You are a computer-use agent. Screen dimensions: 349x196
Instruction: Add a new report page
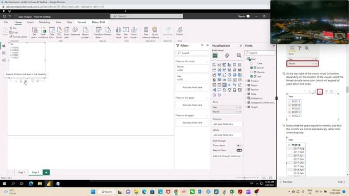click(x=46, y=172)
